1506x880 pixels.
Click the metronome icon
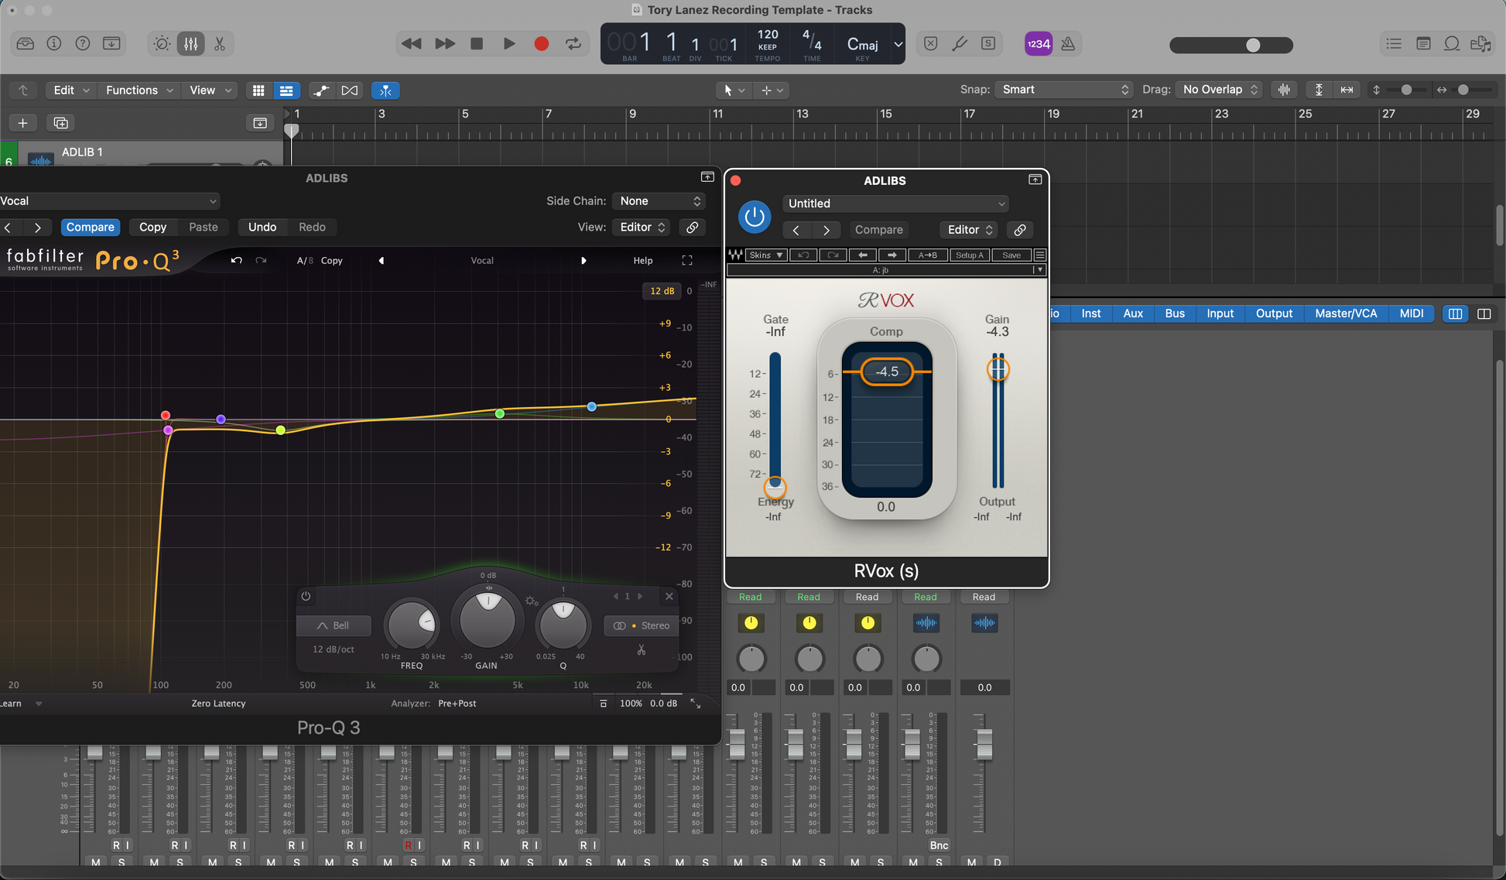(1068, 44)
